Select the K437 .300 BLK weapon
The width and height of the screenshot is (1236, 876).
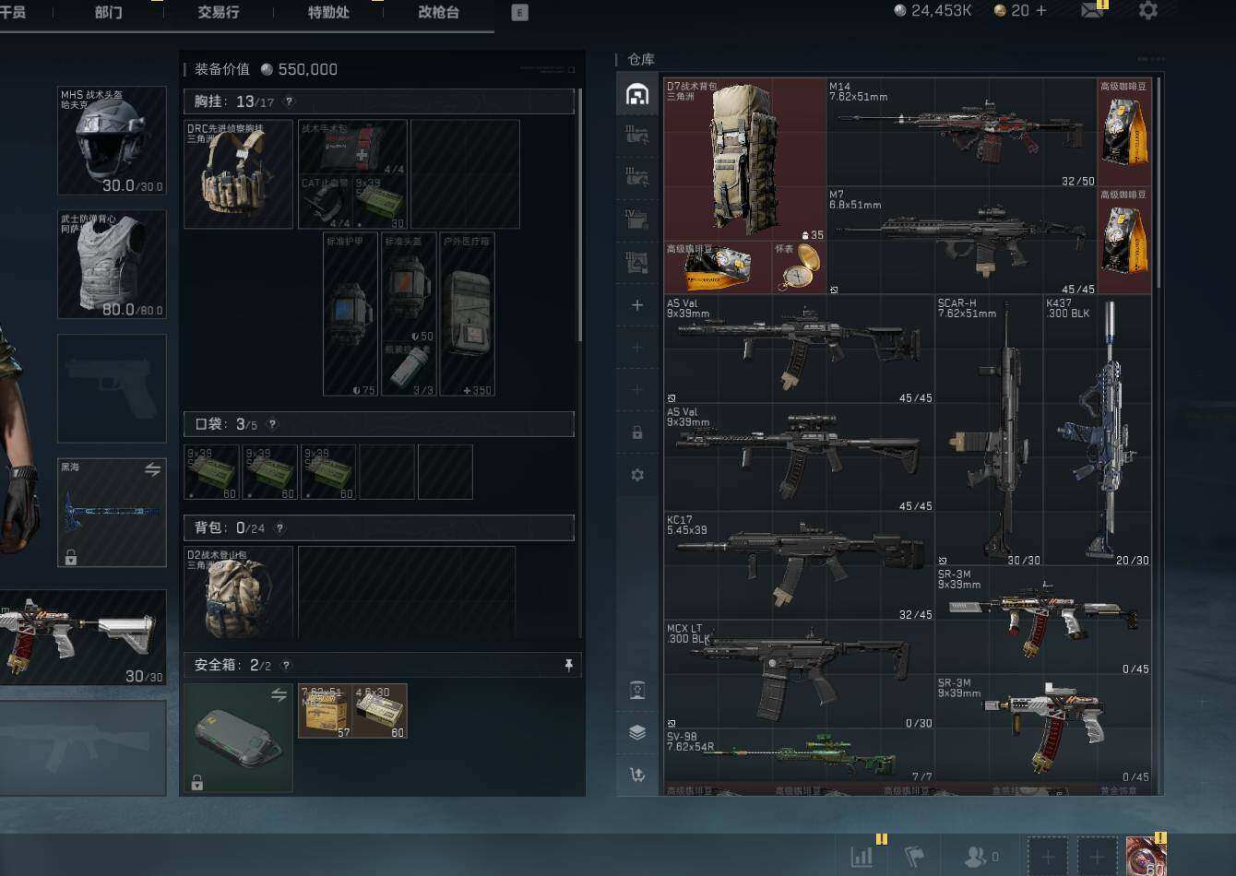tap(1098, 431)
